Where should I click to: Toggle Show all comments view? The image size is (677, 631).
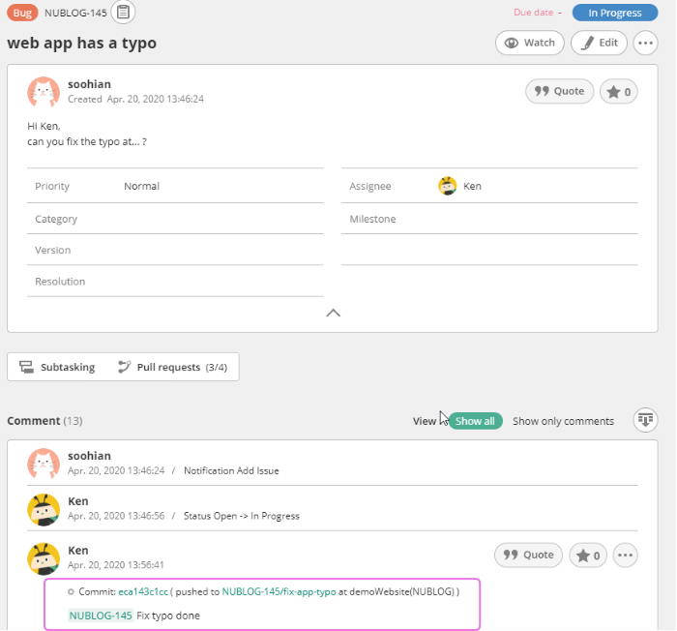[x=475, y=421]
